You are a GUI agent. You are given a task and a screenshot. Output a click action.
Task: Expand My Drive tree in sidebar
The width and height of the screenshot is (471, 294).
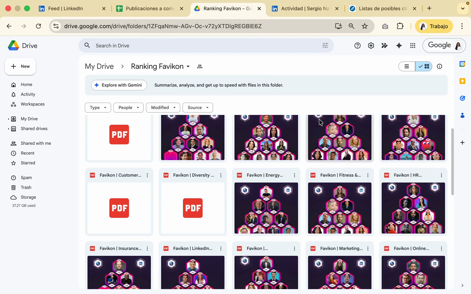[8, 119]
